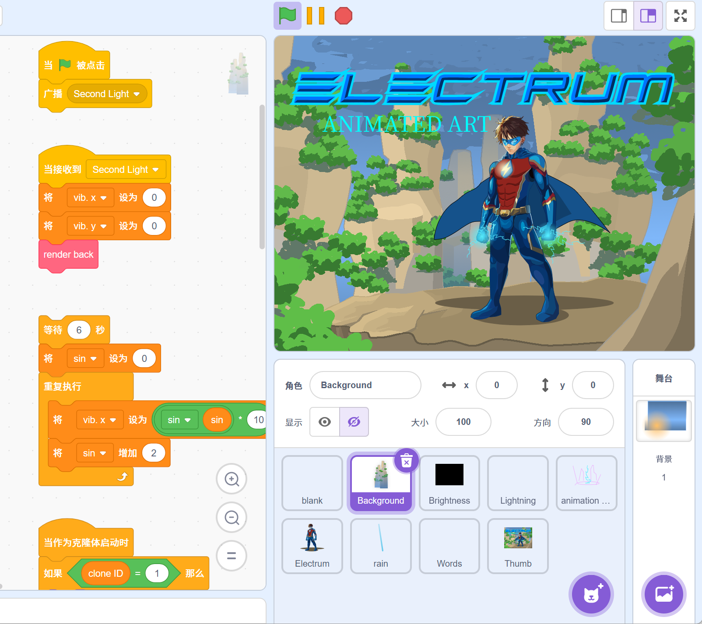The height and width of the screenshot is (624, 702).
Task: Switch to small stage layout
Action: pos(619,16)
